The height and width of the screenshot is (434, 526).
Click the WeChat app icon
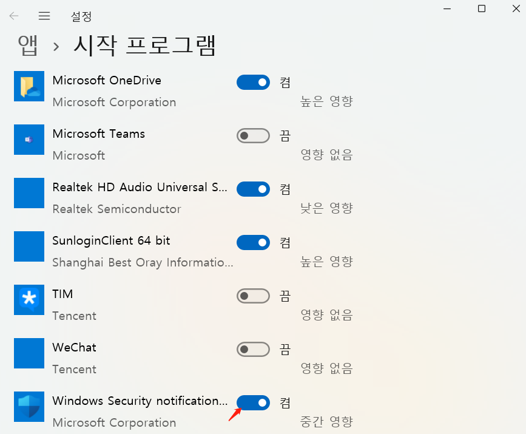pyautogui.click(x=29, y=353)
